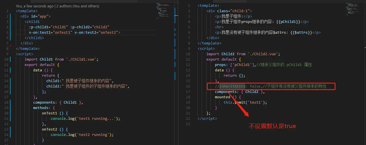This screenshot has width=366, height=145.
Task: Click the console.log('test2 running') statement
Action: 82,135
